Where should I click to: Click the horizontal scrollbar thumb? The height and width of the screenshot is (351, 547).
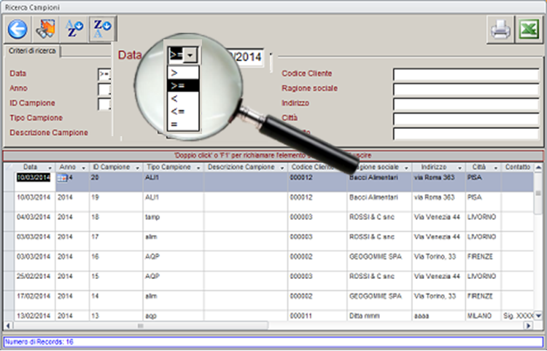click(140, 326)
